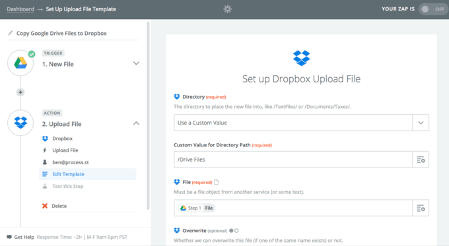
Task: Click the Set up Dropbox Upload File heading
Action: pyautogui.click(x=301, y=78)
